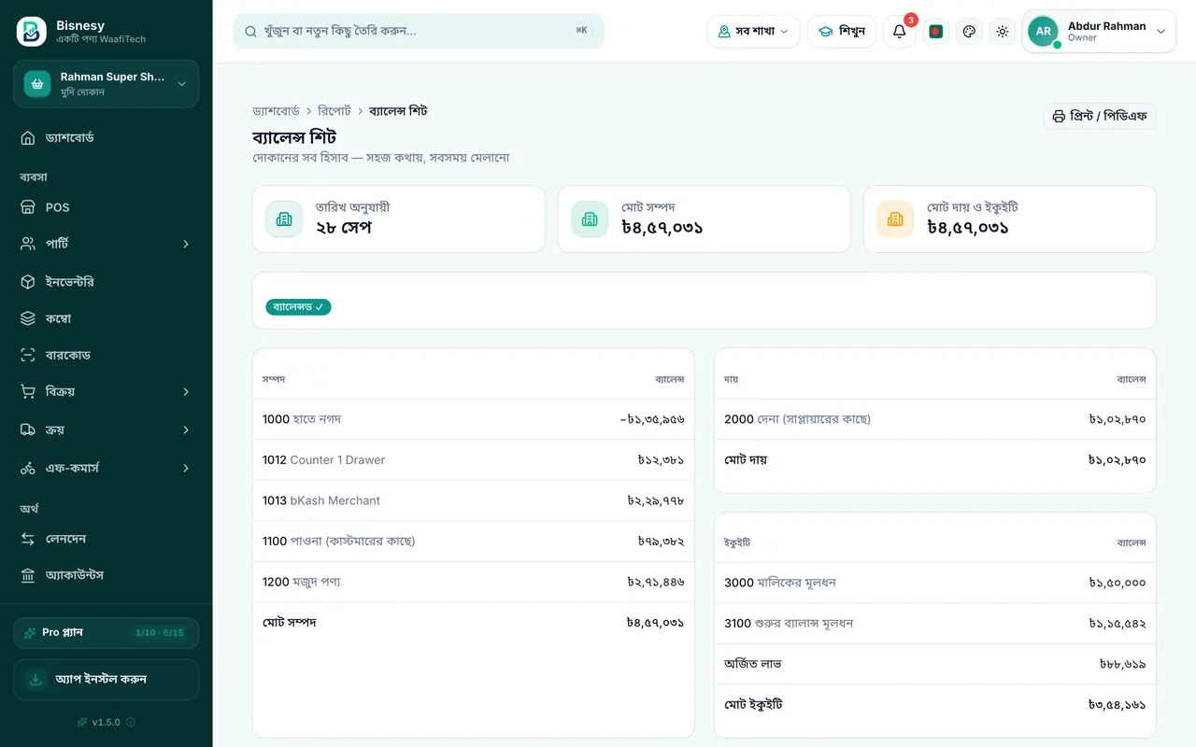
Task: Click the বারকোড scan icon
Action: coord(28,355)
